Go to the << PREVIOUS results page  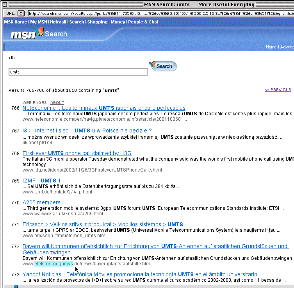tap(278, 89)
